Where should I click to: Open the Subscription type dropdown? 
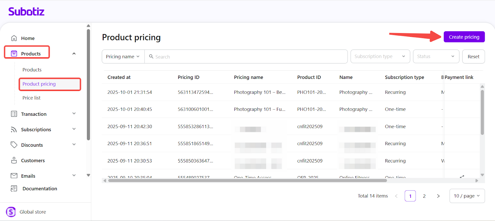tap(380, 56)
